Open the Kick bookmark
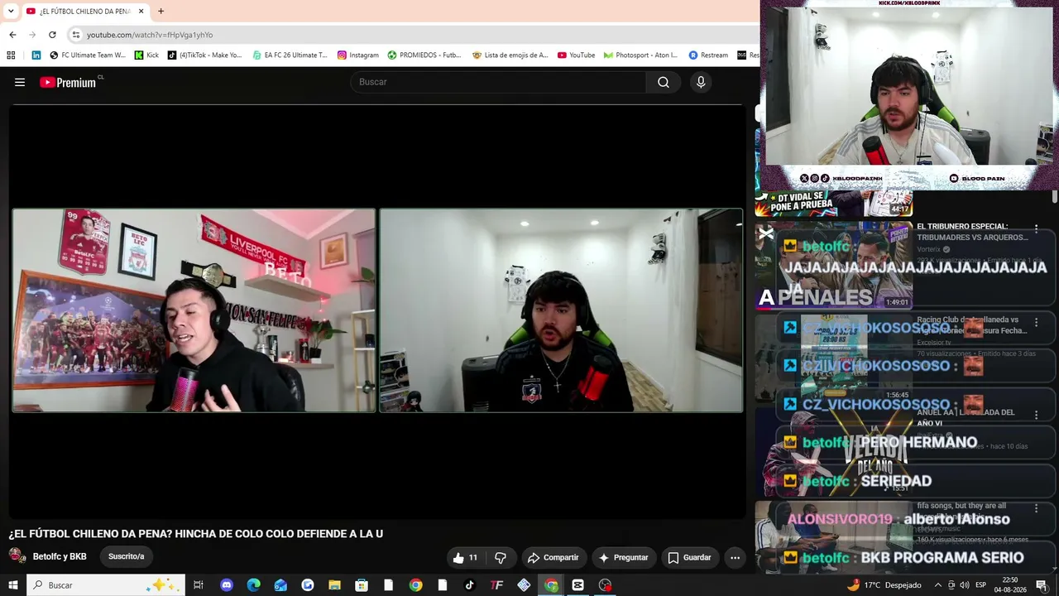 point(146,55)
